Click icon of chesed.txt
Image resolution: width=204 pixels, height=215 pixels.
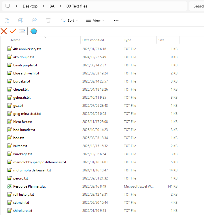(x=10, y=89)
